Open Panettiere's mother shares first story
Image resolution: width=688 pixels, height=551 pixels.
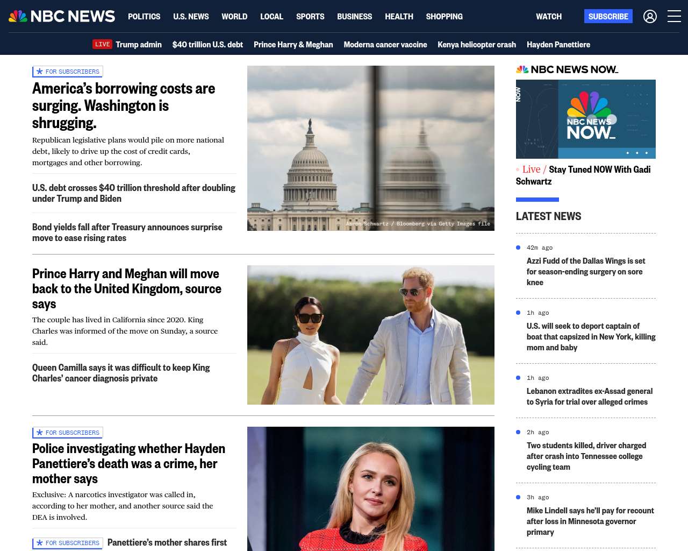tap(167, 542)
